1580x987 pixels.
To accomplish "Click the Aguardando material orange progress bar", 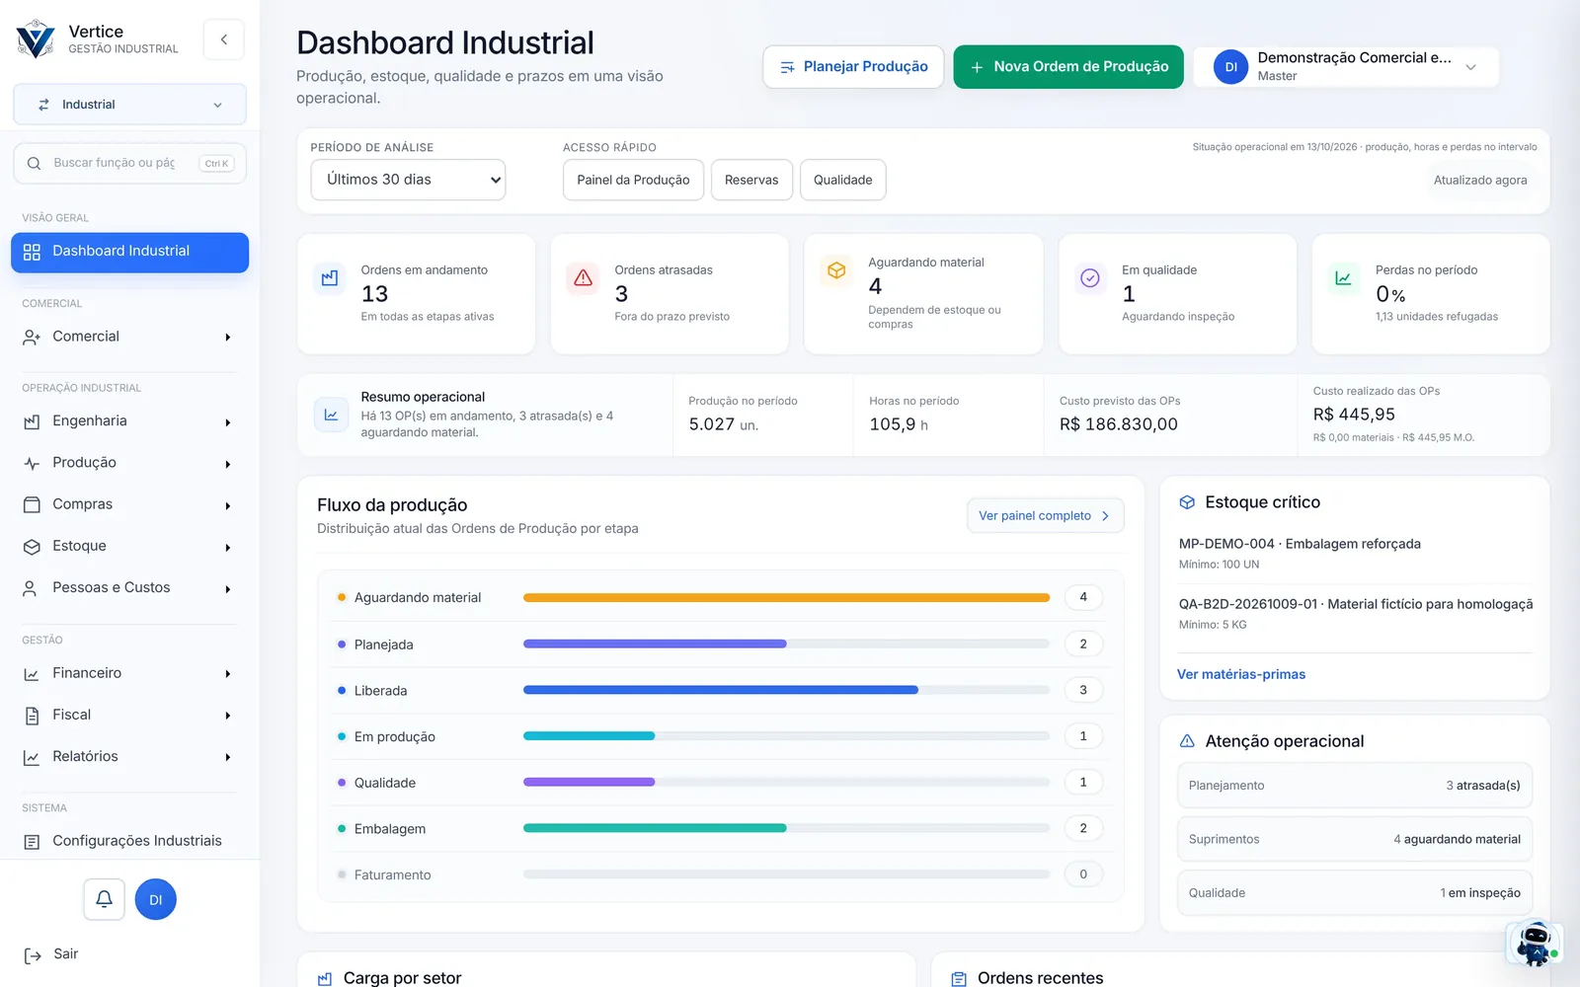I will pos(786,597).
